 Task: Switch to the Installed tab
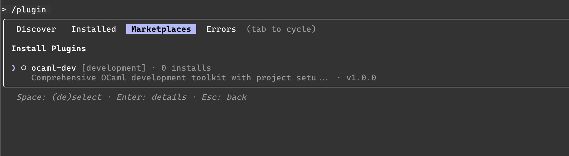[x=94, y=29]
